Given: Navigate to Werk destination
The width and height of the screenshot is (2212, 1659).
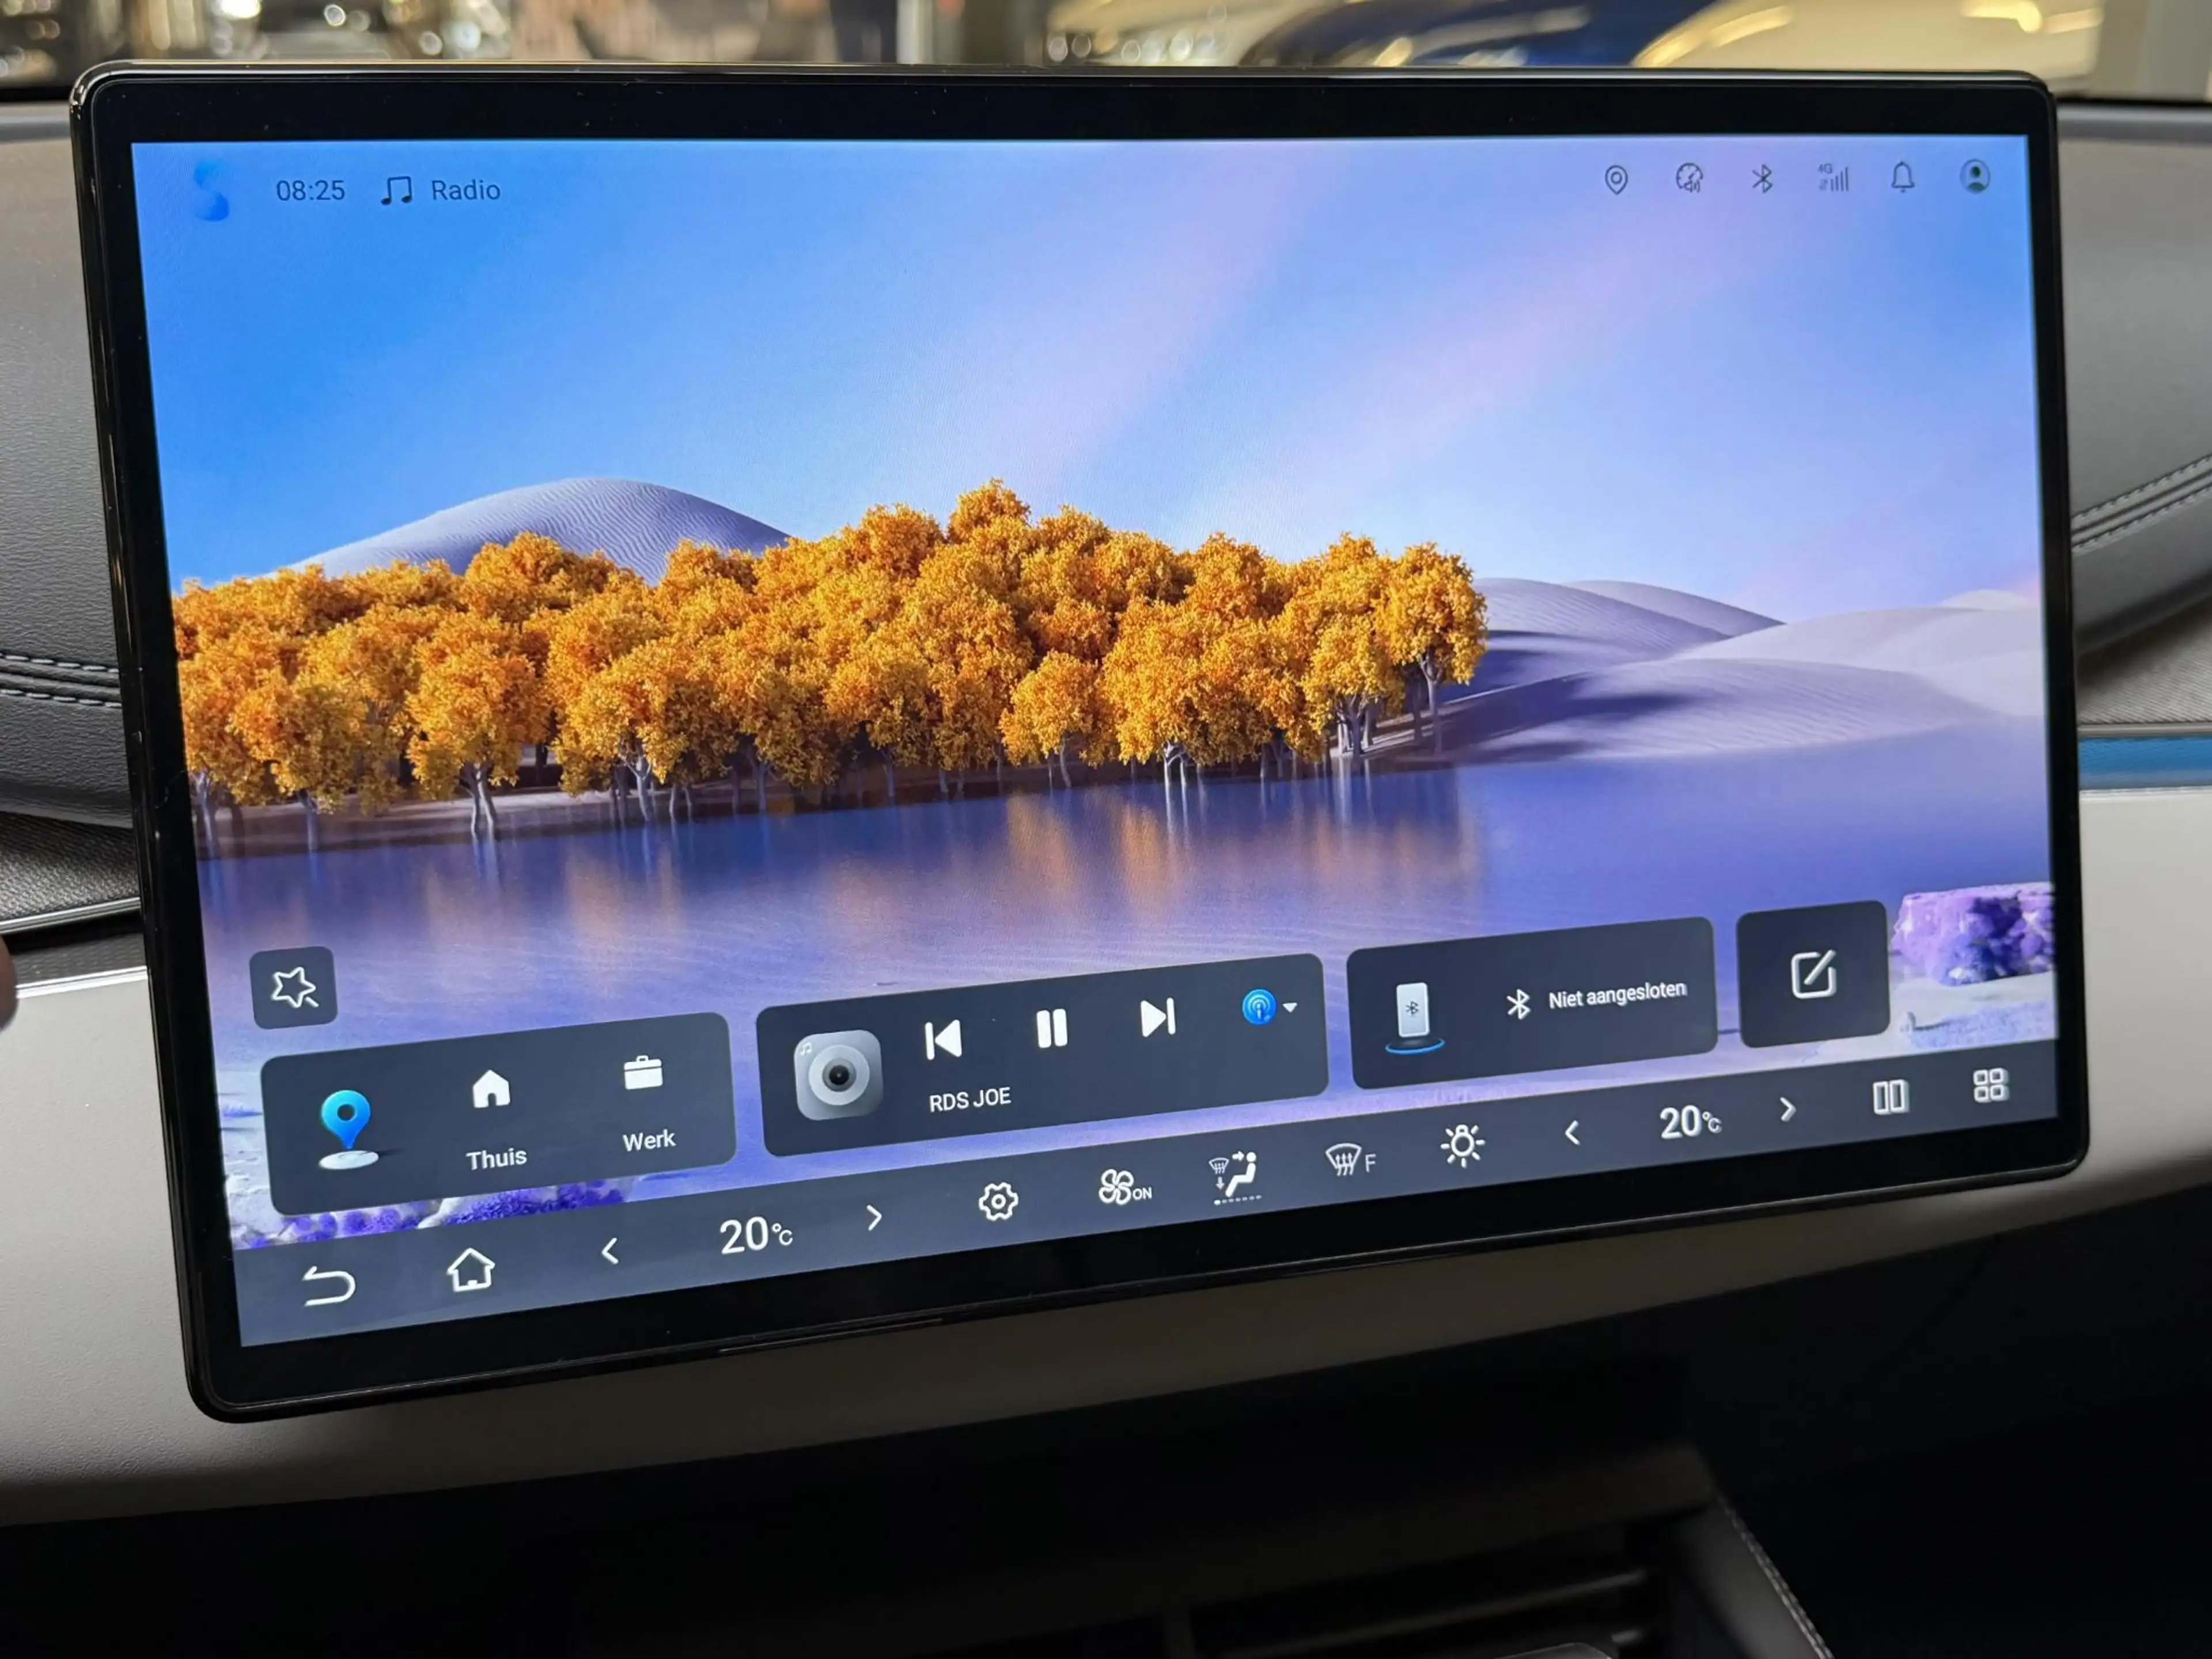Looking at the screenshot, I should coord(647,1103).
